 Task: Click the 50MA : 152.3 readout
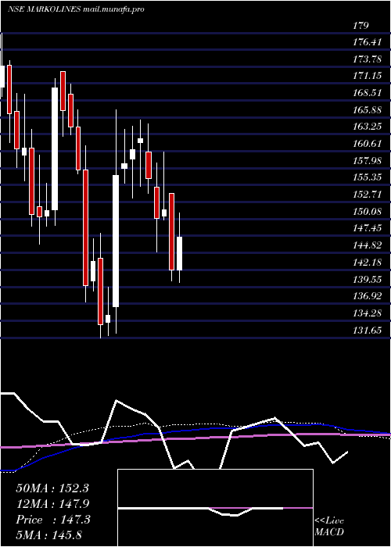52,488
